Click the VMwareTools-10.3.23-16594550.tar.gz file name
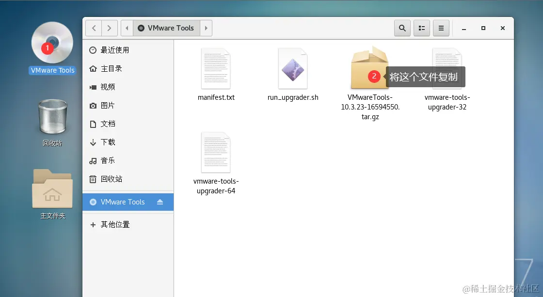Image resolution: width=543 pixels, height=297 pixels. pyautogui.click(x=370, y=107)
